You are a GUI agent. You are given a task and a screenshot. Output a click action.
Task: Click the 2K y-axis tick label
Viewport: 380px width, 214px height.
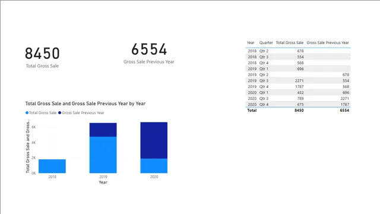tap(34, 158)
